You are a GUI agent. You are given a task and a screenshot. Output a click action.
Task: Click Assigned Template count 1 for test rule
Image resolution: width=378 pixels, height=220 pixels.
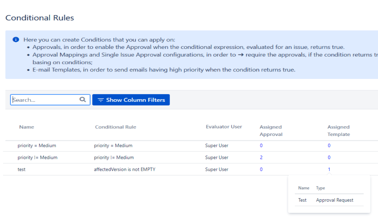pyautogui.click(x=329, y=170)
